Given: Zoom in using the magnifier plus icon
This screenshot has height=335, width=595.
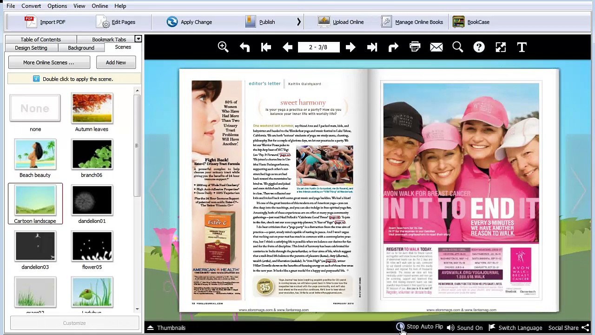Looking at the screenshot, I should (223, 47).
